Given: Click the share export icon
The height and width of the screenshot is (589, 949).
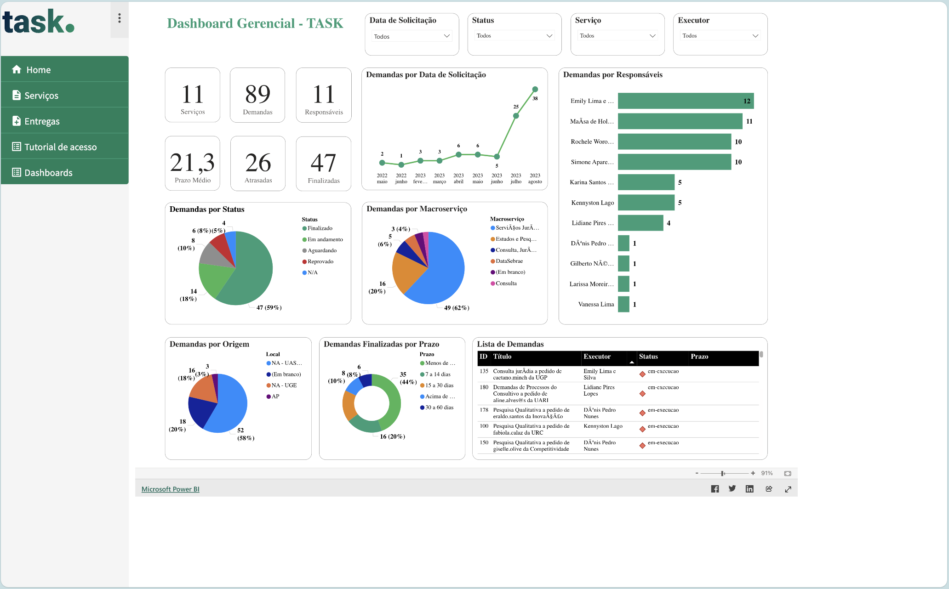Looking at the screenshot, I should (x=769, y=489).
